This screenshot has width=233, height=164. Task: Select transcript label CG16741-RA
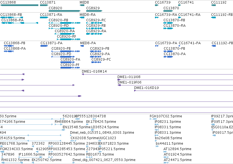[189, 15]
